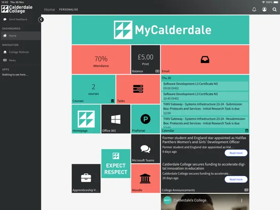
Task: Select the Home dashboard in the sidebar
Action: [20, 36]
